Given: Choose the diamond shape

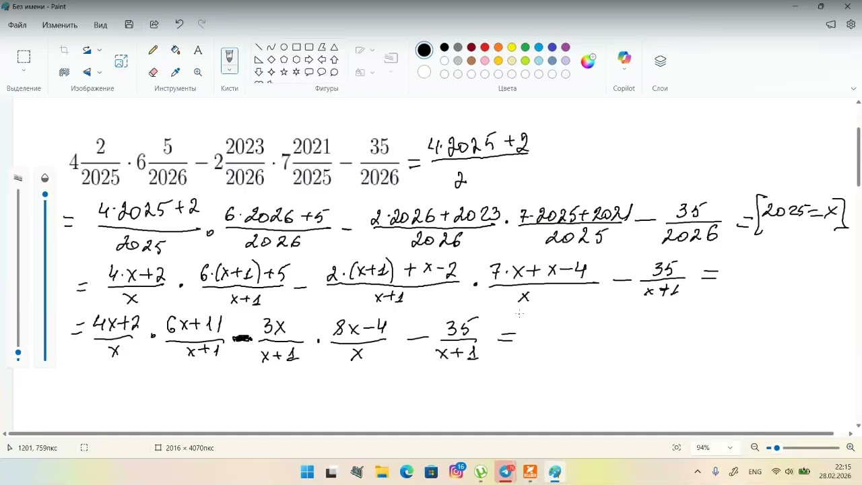Looking at the screenshot, I should (271, 59).
